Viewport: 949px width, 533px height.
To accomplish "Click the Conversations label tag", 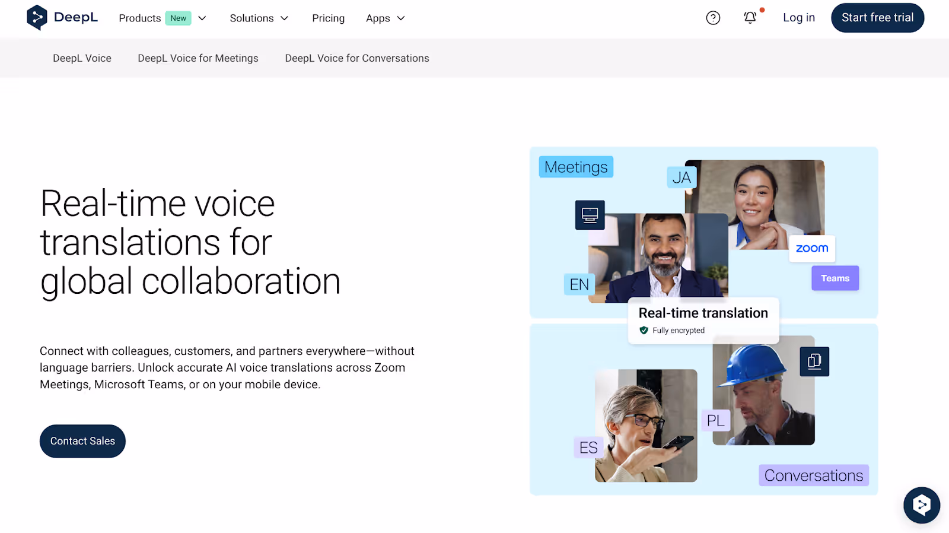I will pos(814,475).
